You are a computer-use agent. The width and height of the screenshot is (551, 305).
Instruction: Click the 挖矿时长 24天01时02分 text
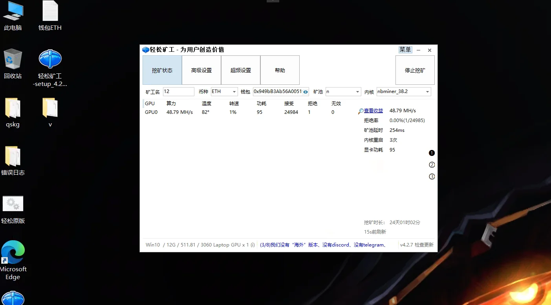click(392, 222)
